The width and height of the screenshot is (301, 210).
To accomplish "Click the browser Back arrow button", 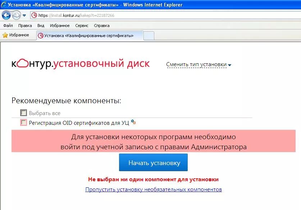I will [6, 15].
